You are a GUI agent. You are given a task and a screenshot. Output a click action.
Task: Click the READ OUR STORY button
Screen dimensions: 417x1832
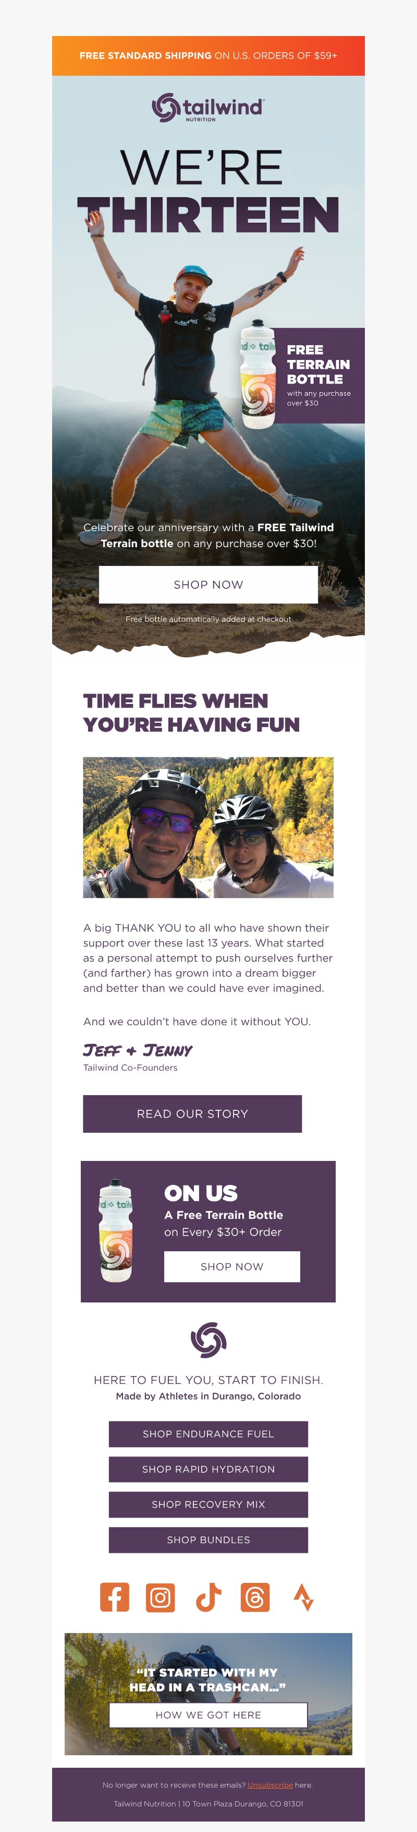click(x=192, y=1114)
